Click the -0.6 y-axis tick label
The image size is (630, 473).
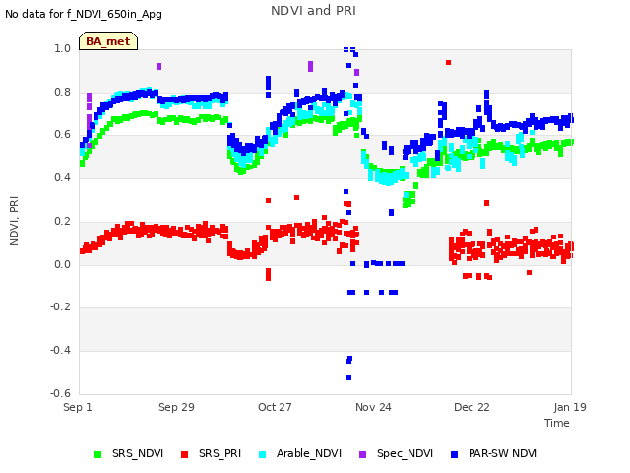pyautogui.click(x=60, y=393)
